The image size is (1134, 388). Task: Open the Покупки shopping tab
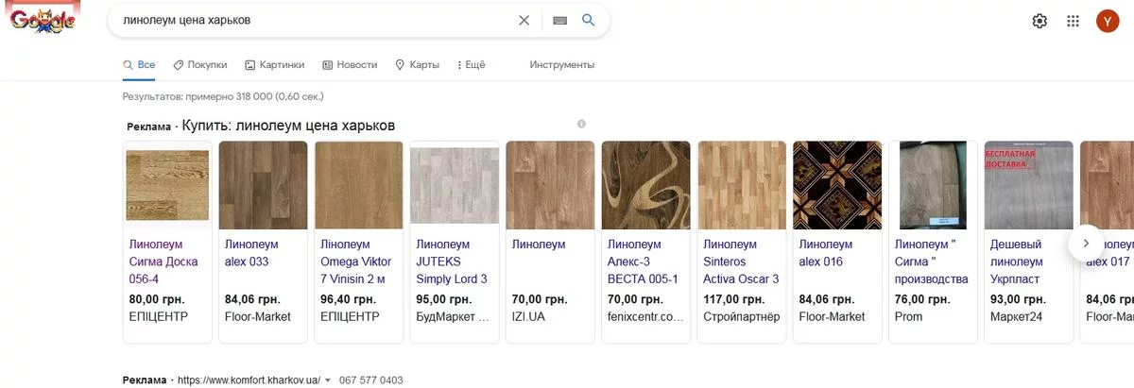(x=199, y=65)
